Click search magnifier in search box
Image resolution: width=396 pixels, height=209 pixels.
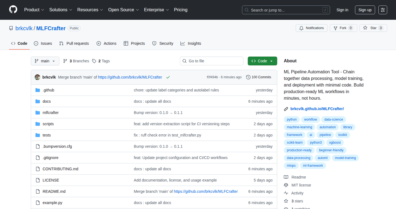[247, 10]
